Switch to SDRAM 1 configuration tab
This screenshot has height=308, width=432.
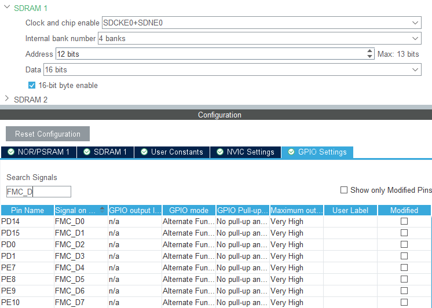105,152
